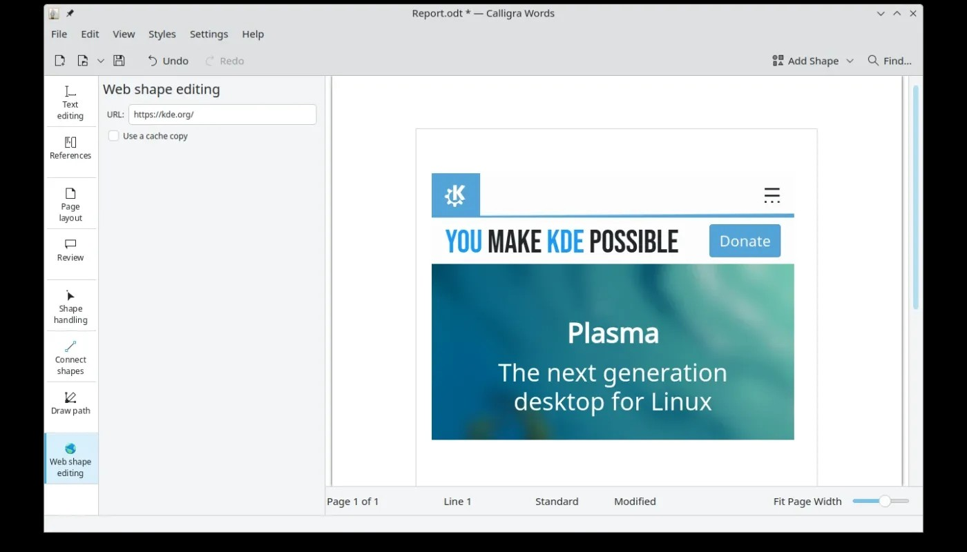This screenshot has width=967, height=552.
Task: Click the 'The next generation desktop for Linux' text
Action: pyautogui.click(x=613, y=387)
